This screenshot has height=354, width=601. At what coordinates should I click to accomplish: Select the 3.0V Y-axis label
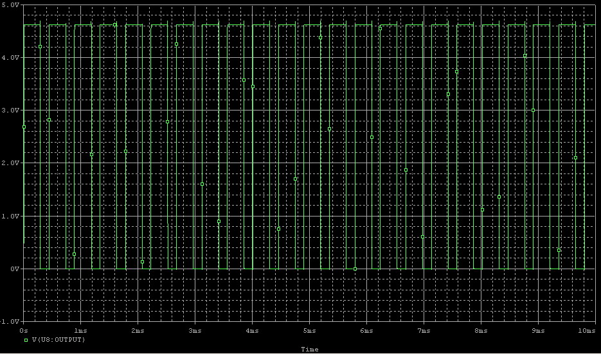tap(10, 111)
